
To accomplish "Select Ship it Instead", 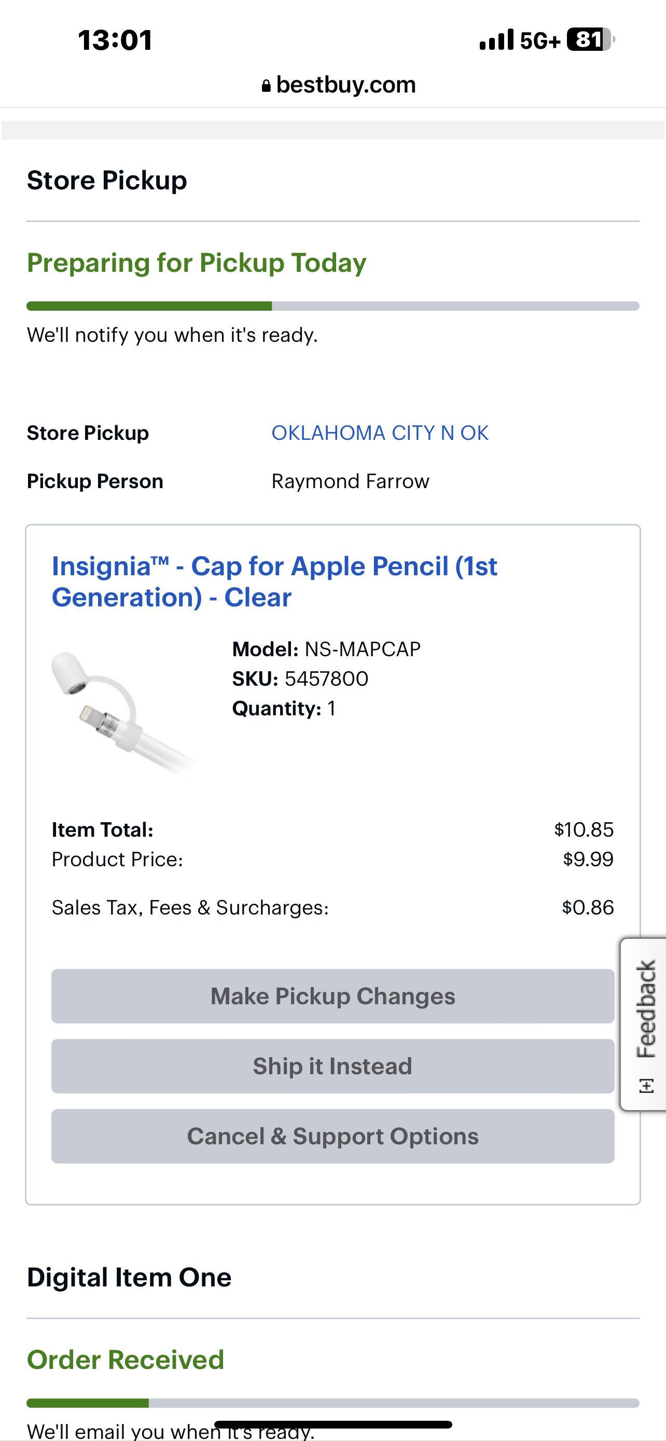I will (332, 1065).
